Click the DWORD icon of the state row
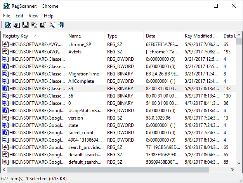Image resolution: width=243 pixels, height=183 pixels. tap(5, 125)
